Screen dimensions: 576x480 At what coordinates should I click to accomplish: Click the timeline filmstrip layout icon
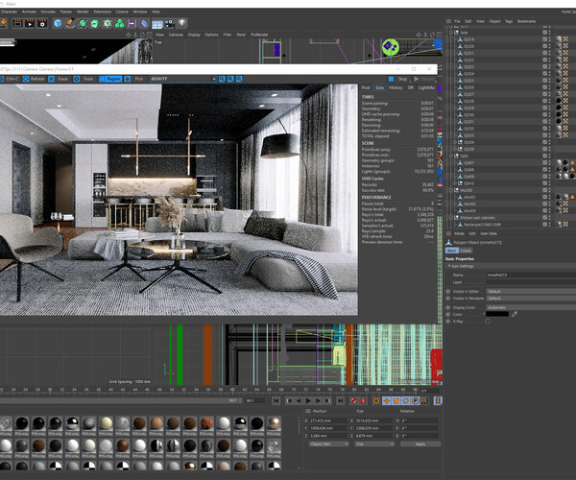point(438,400)
